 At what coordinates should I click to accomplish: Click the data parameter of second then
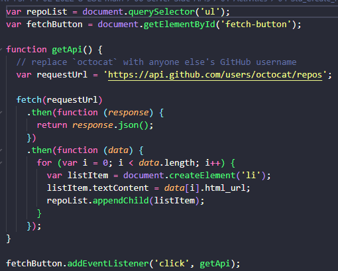coord(118,150)
